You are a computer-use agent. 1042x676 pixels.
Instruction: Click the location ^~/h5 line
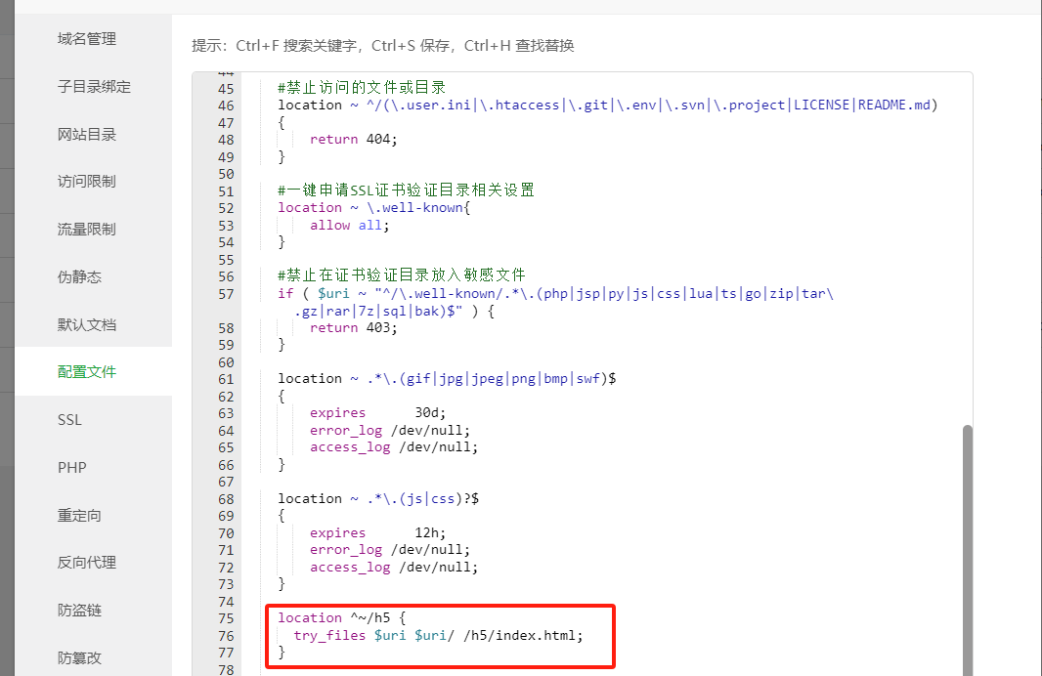341,618
